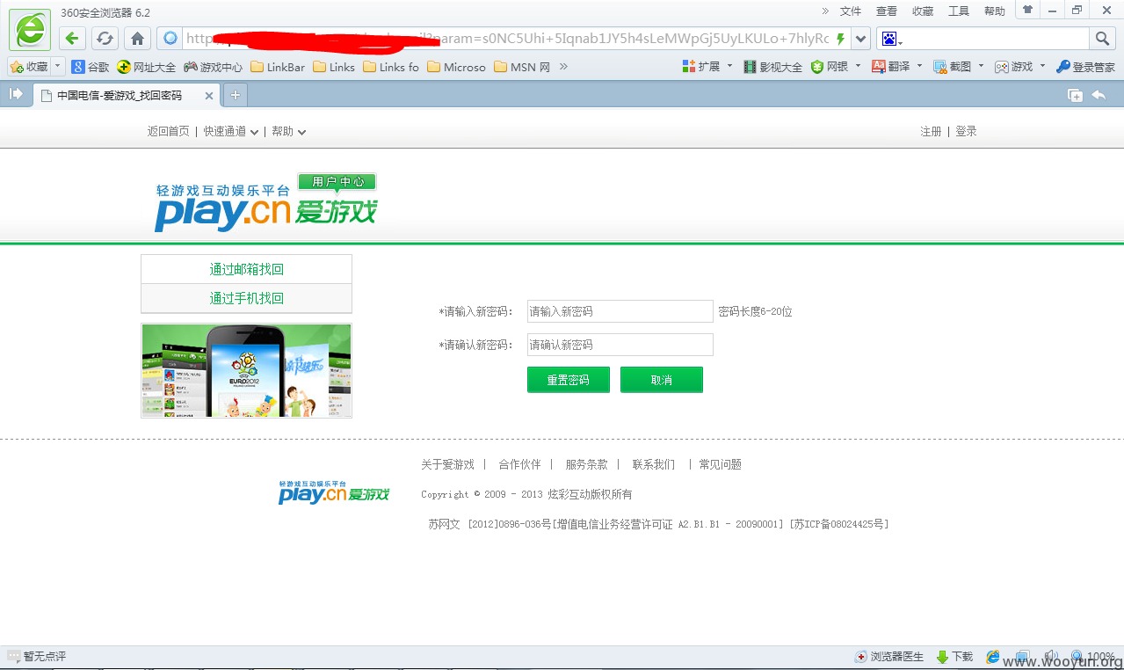Click the 登录管家 login manager

[1085, 67]
